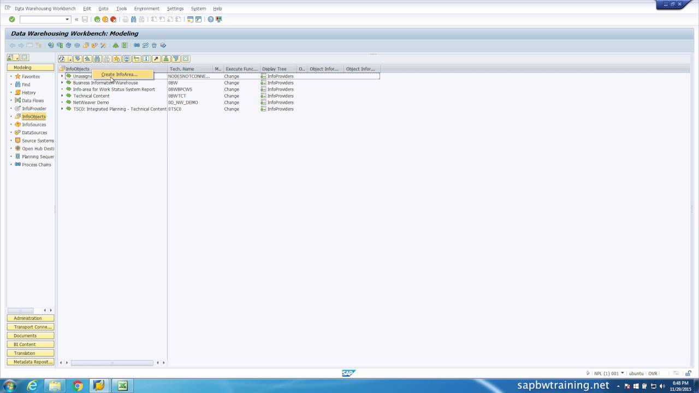Click the Generate Shortcut icon
Viewport: 699px width, 393px height.
point(198,19)
